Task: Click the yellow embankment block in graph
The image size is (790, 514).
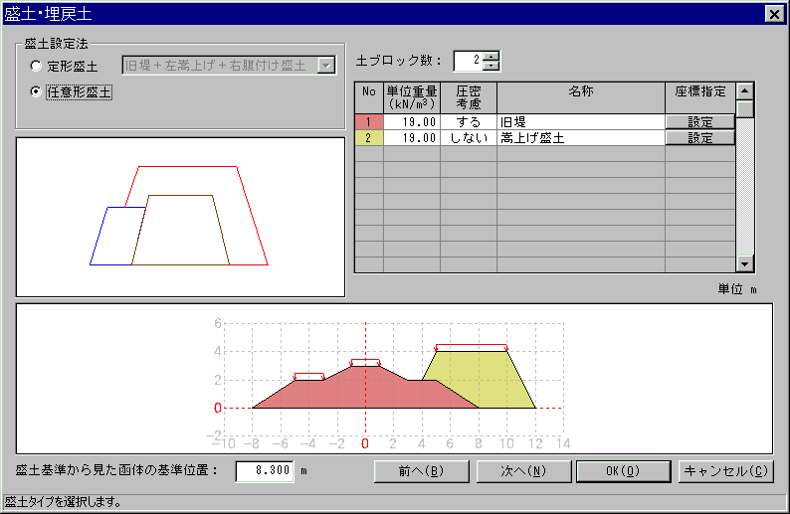Action: [484, 378]
